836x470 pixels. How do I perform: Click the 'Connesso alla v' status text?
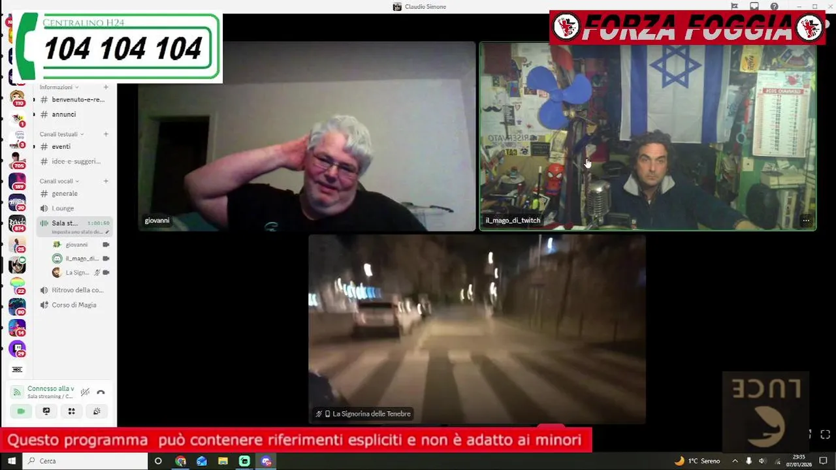[x=50, y=389]
